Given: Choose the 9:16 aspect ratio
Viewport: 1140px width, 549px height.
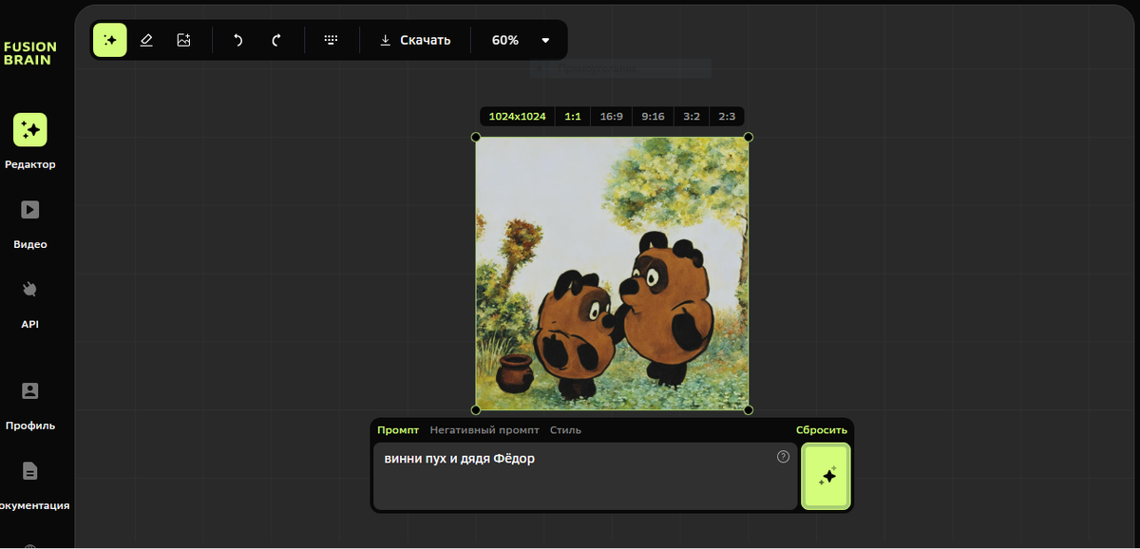Looking at the screenshot, I should pyautogui.click(x=653, y=117).
